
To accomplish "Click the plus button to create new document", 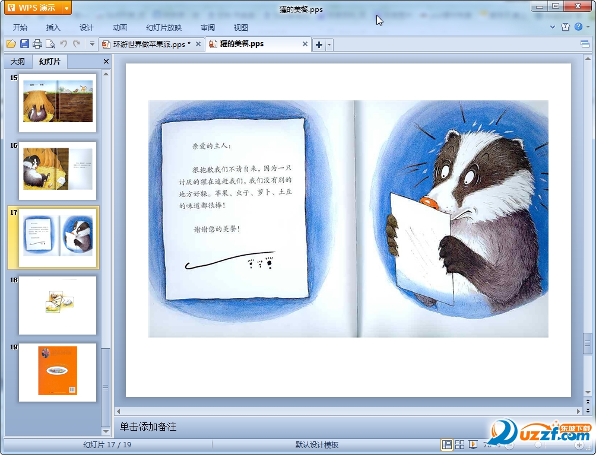I will 319,45.
